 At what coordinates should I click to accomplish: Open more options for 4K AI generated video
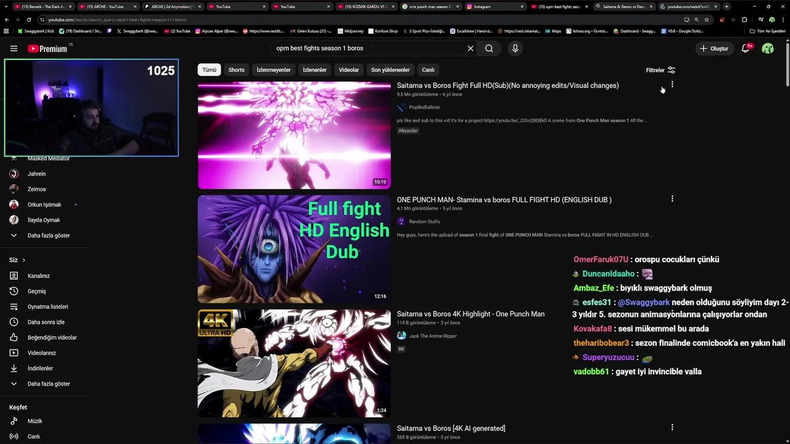672,427
